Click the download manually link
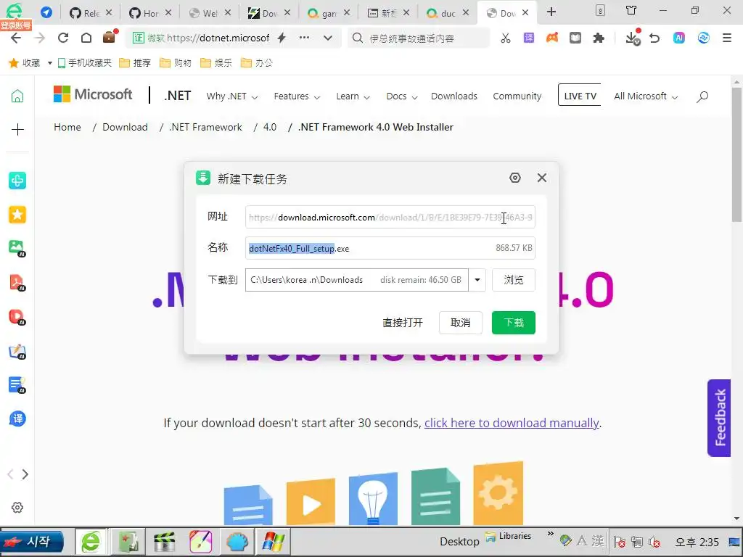 tap(512, 423)
